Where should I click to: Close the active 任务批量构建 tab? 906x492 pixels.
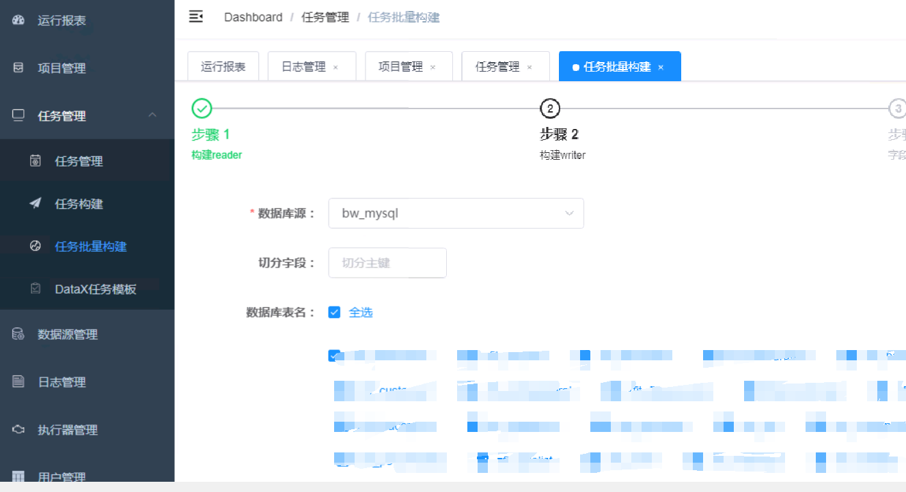[661, 68]
